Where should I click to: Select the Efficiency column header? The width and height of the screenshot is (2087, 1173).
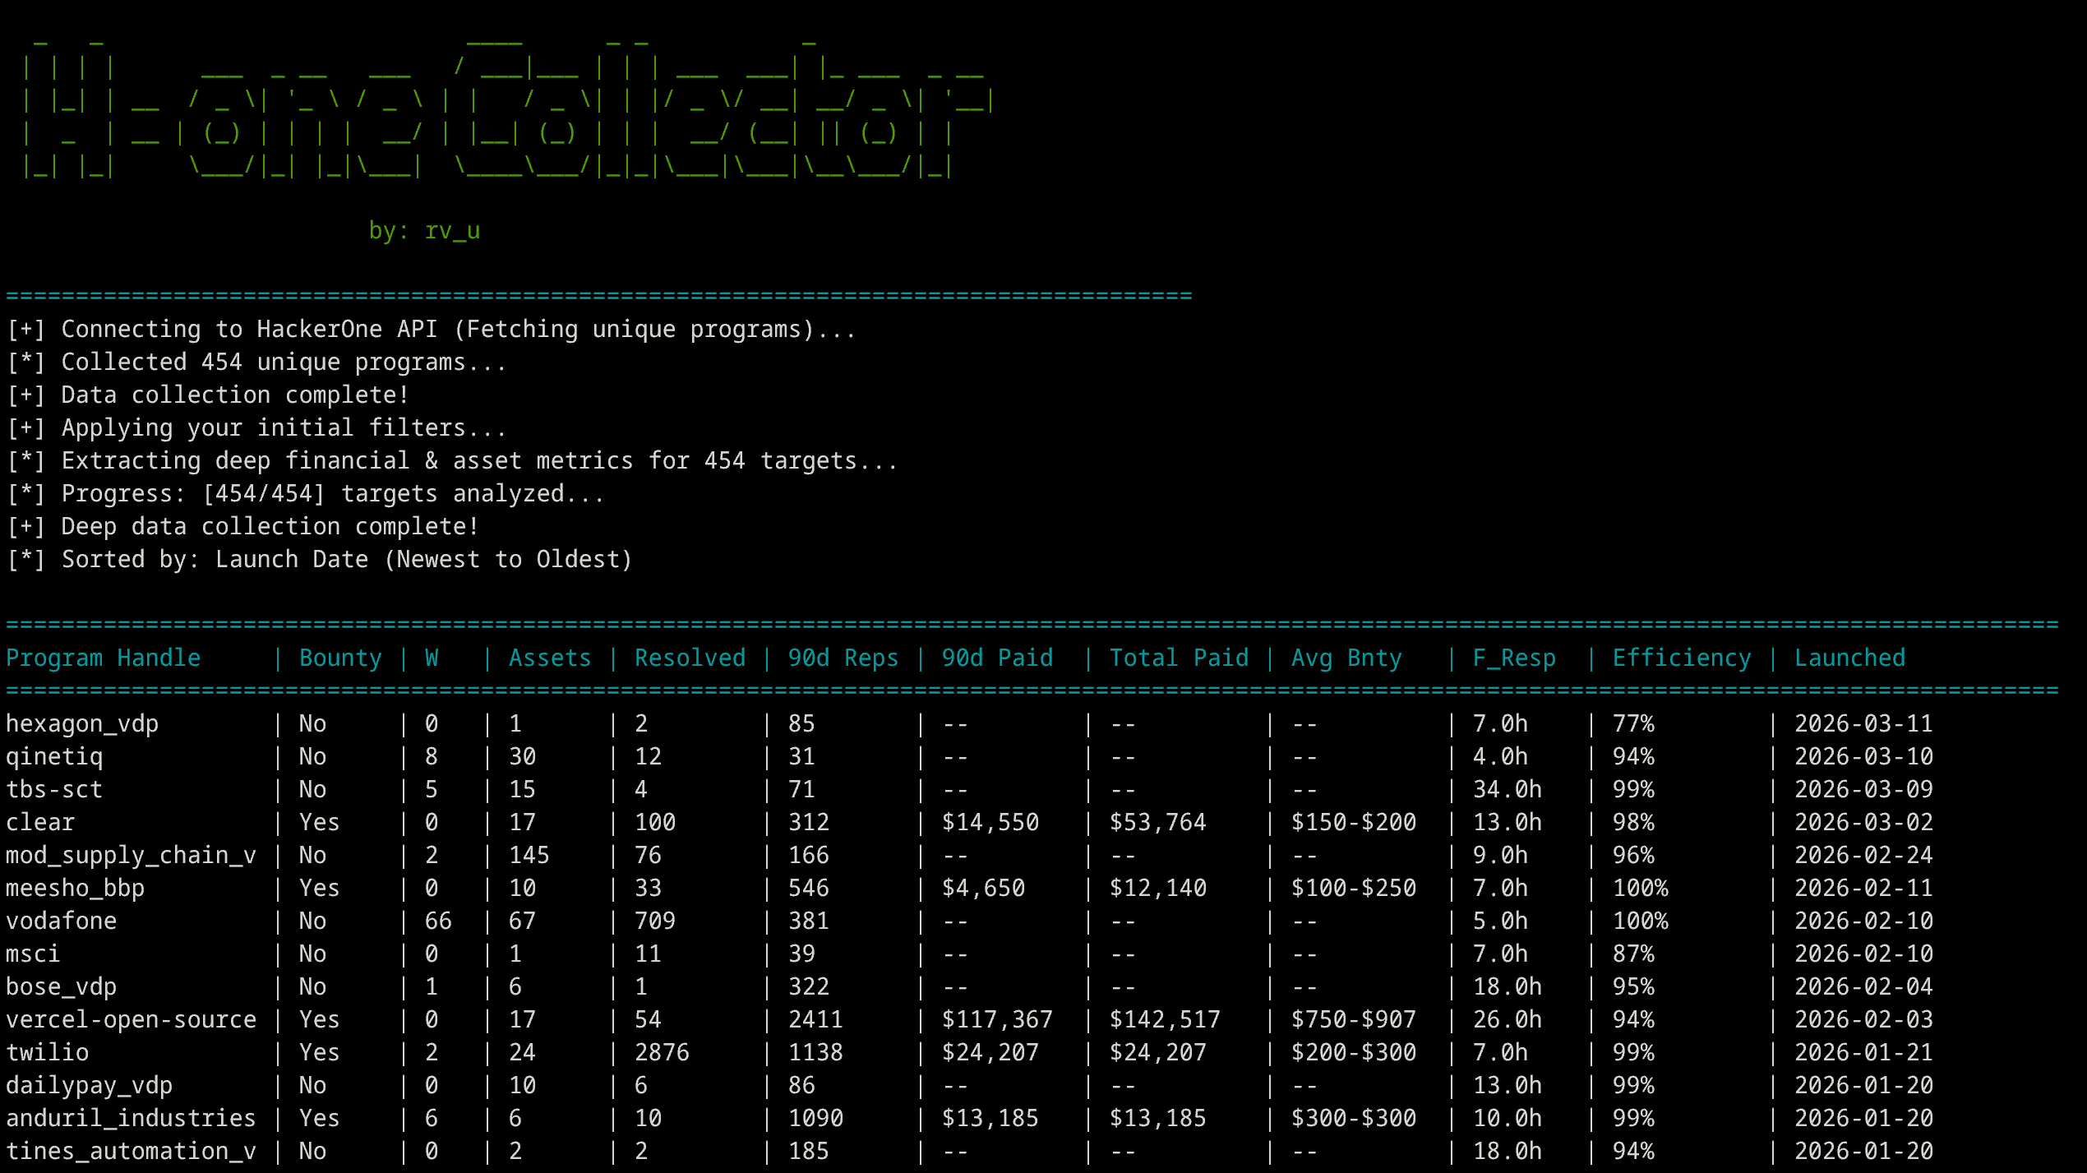(x=1681, y=658)
